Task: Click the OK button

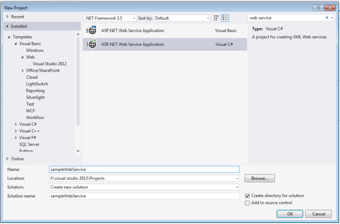Action: click(290, 214)
